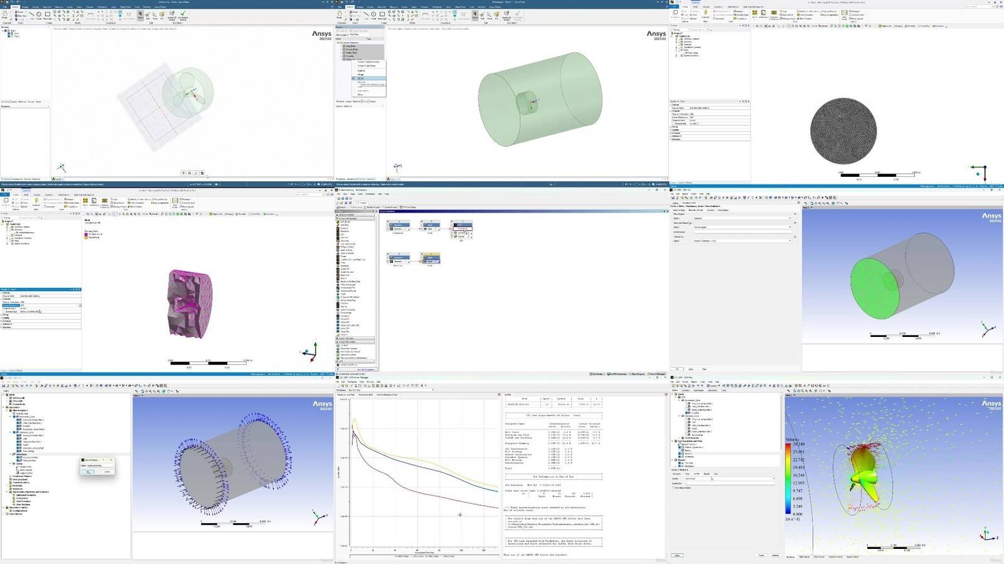Viewport: 1004px width, 564px height.
Task: Switch to Layers tab in propeller-sketch SpaceClaim panel
Action: [14, 102]
